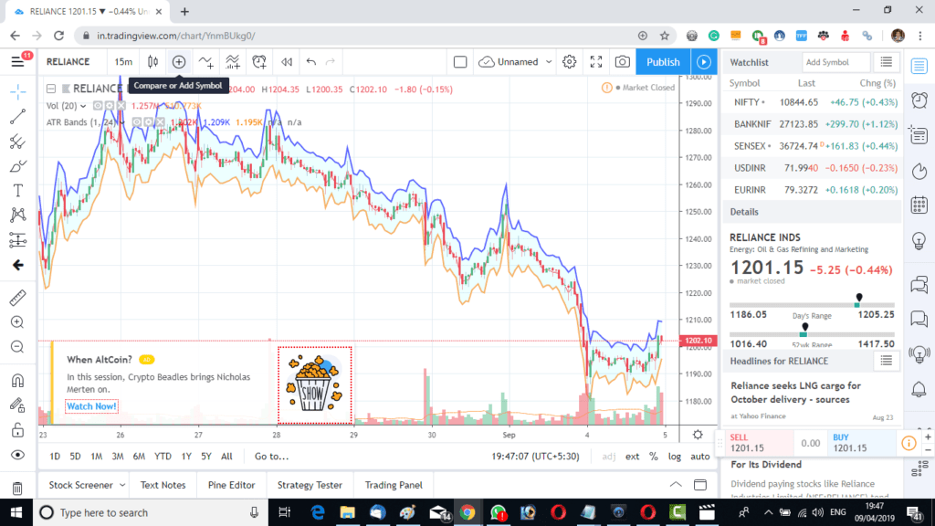Open the Pine Editor tab
This screenshot has height=526, width=935.
[231, 485]
